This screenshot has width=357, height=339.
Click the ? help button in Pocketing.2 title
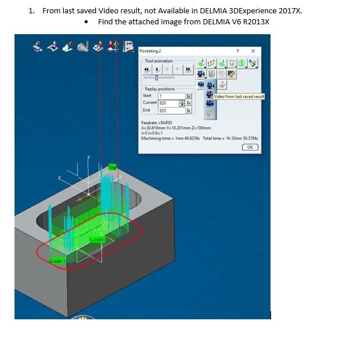tap(237, 51)
